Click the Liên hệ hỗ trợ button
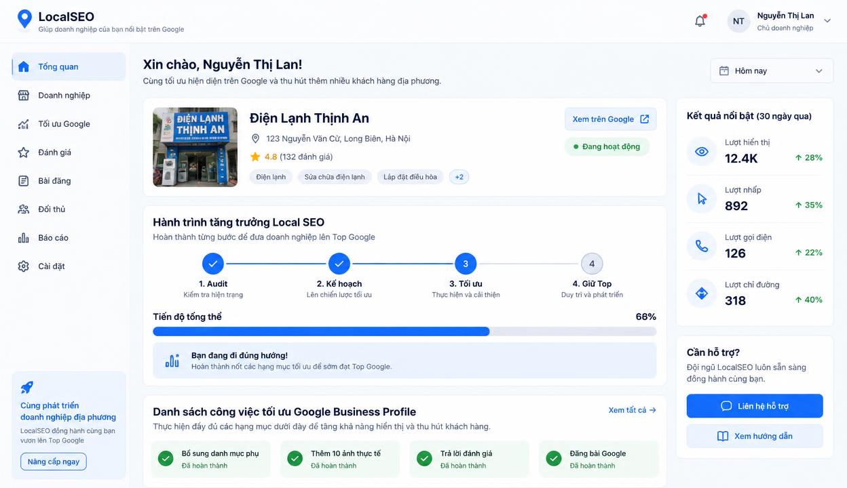Screen dimensions: 847x488 click(x=755, y=406)
